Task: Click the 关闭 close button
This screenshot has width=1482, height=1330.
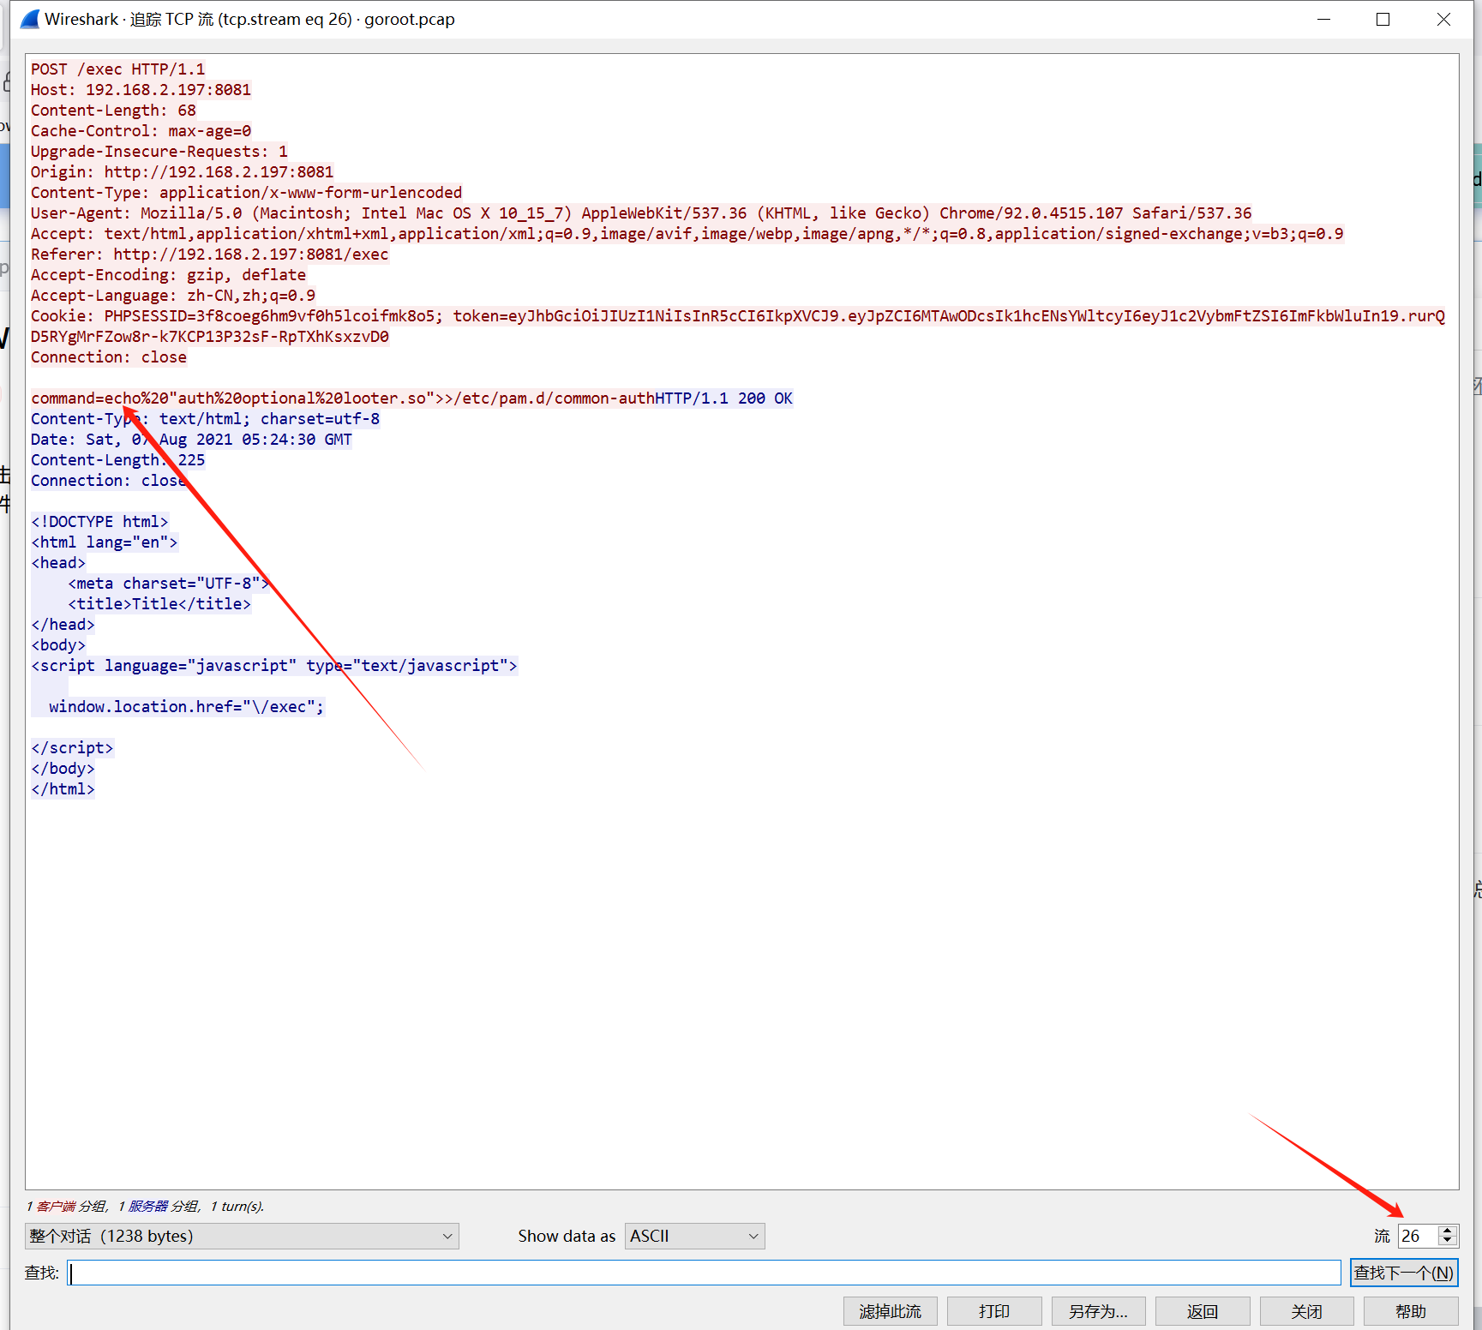Action: [x=1306, y=1311]
